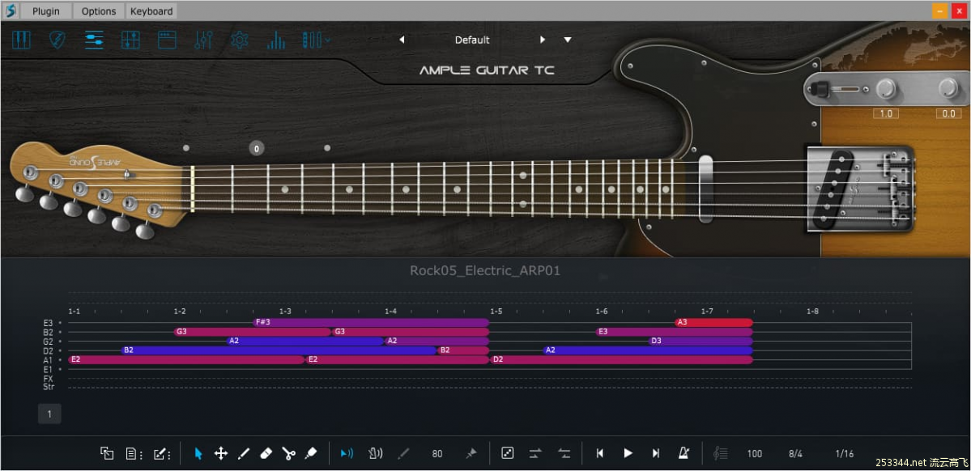
Task: Click the 1-3 bar marker
Action: [x=285, y=312]
